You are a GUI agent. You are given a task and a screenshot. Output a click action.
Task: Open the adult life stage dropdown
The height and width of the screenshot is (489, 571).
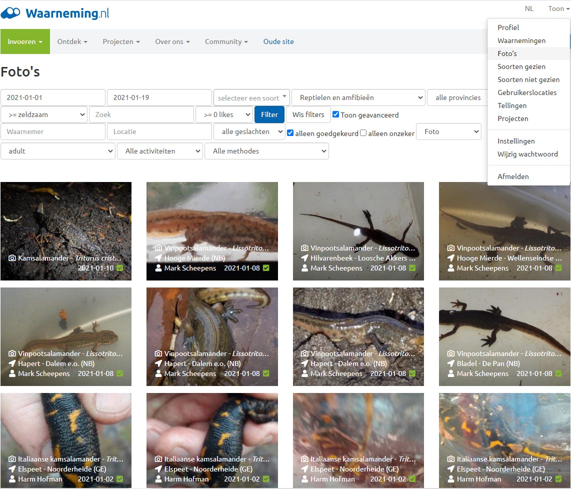click(x=58, y=151)
